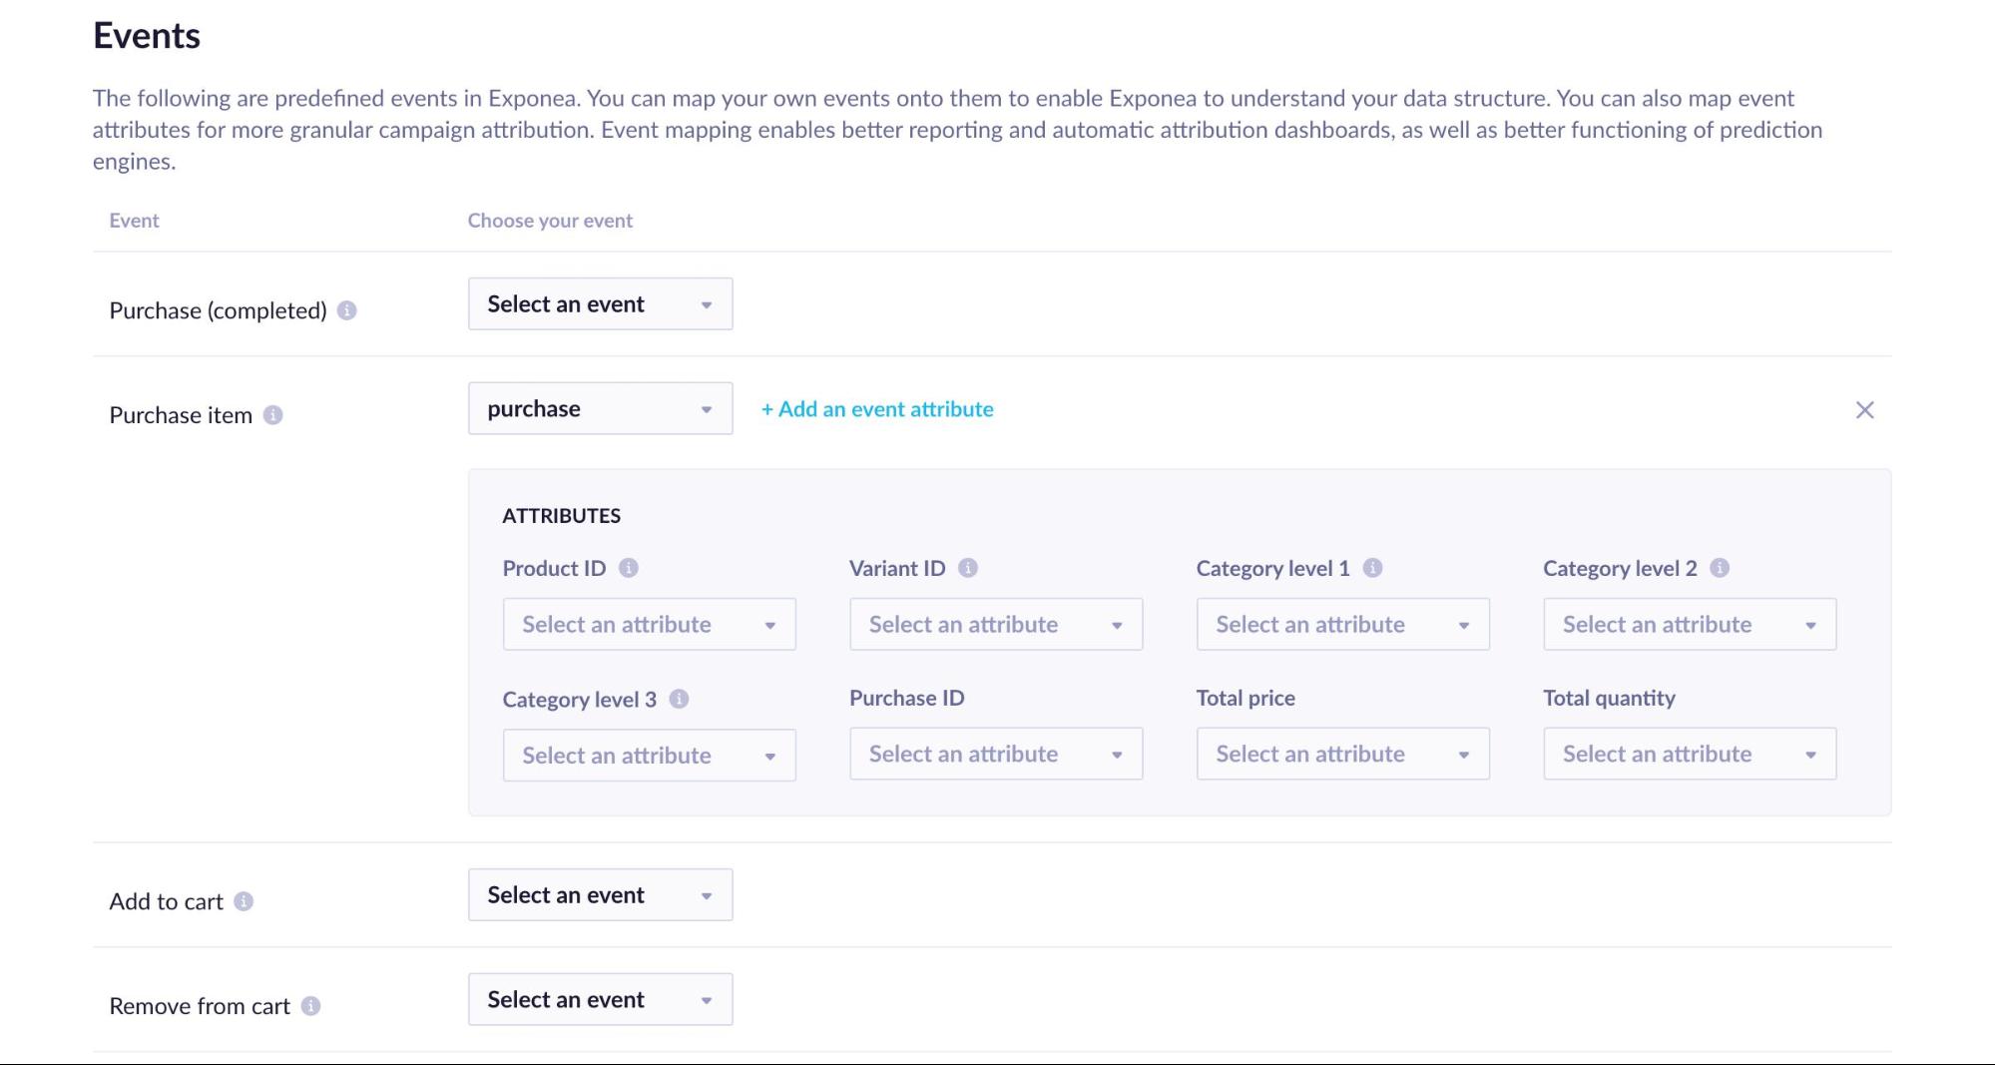Select an attribute for Total quantity
1995x1065 pixels.
(x=1690, y=755)
